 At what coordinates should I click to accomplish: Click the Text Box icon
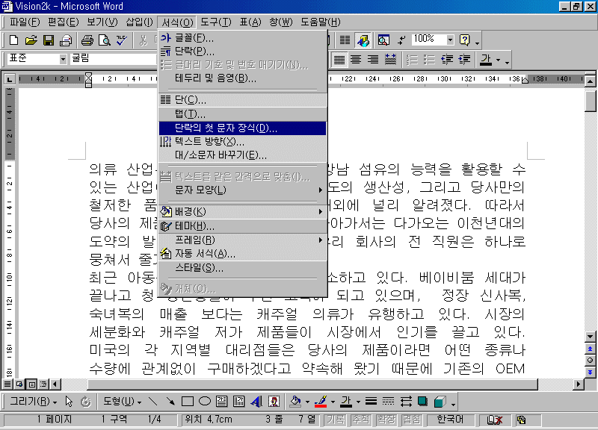[221, 402]
